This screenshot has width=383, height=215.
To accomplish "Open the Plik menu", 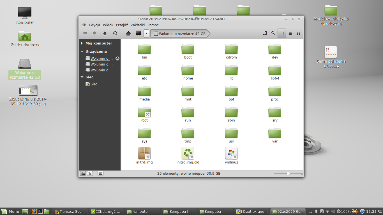I will pyautogui.click(x=83, y=25).
